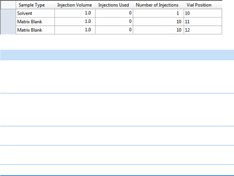This screenshot has height=176, width=234.
Task: Click Injections Used value in vial 12 row
Action: click(x=114, y=30)
